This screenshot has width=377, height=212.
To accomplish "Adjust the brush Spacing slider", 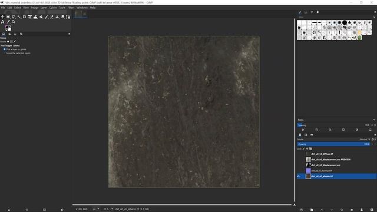I will coord(334,125).
